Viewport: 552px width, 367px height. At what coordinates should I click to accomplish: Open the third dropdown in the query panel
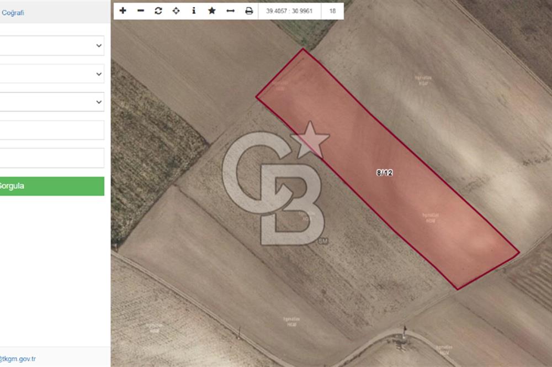point(52,102)
